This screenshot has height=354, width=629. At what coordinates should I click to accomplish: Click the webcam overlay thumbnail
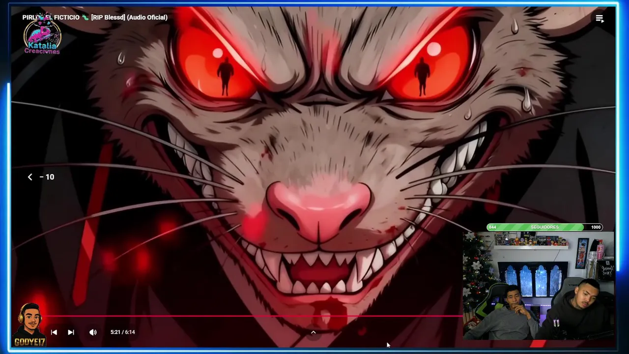coord(539,286)
